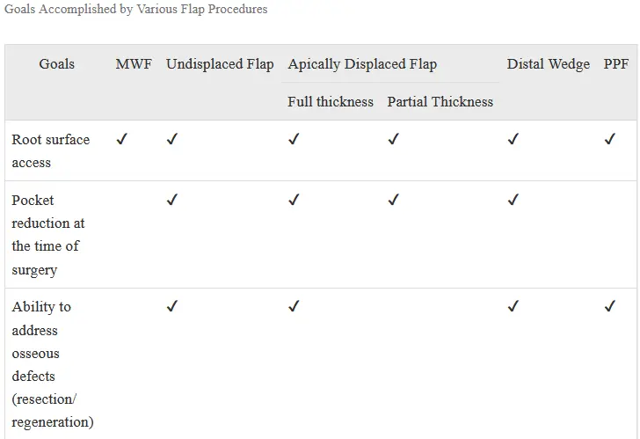Click the MWF checkmark in Root surface access row

(121, 139)
